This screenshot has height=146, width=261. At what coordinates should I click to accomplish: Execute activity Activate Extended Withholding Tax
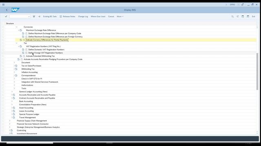pyautogui.click(x=24, y=56)
